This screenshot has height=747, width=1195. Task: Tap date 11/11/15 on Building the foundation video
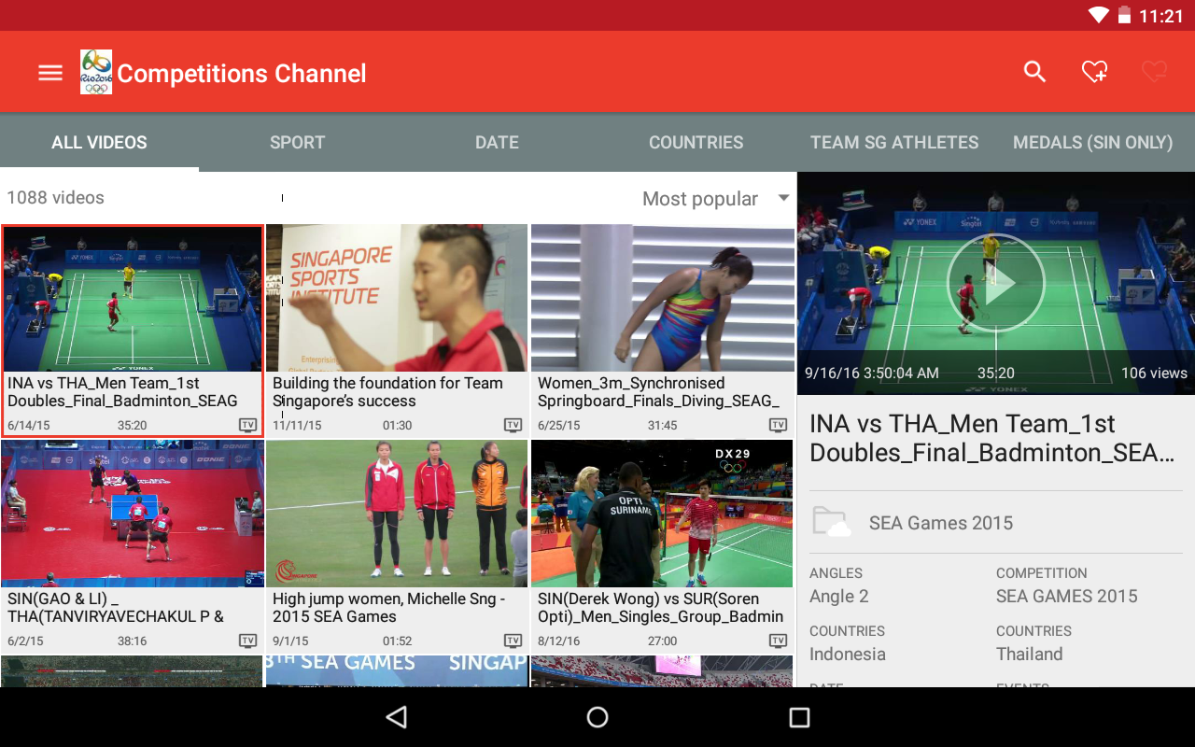(297, 425)
